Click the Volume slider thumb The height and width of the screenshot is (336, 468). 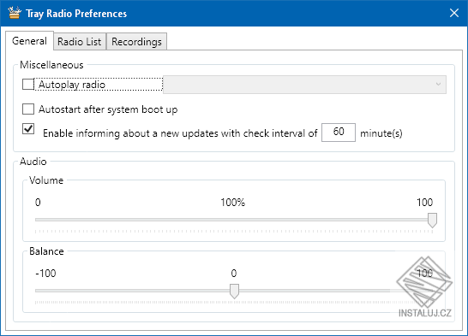click(432, 221)
